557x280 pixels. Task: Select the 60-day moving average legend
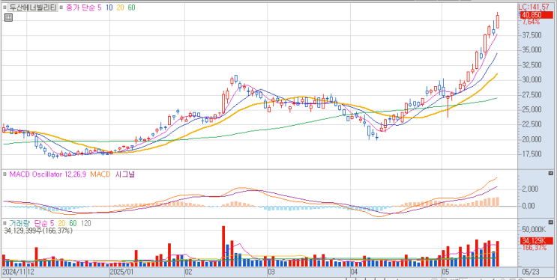pyautogui.click(x=131, y=7)
